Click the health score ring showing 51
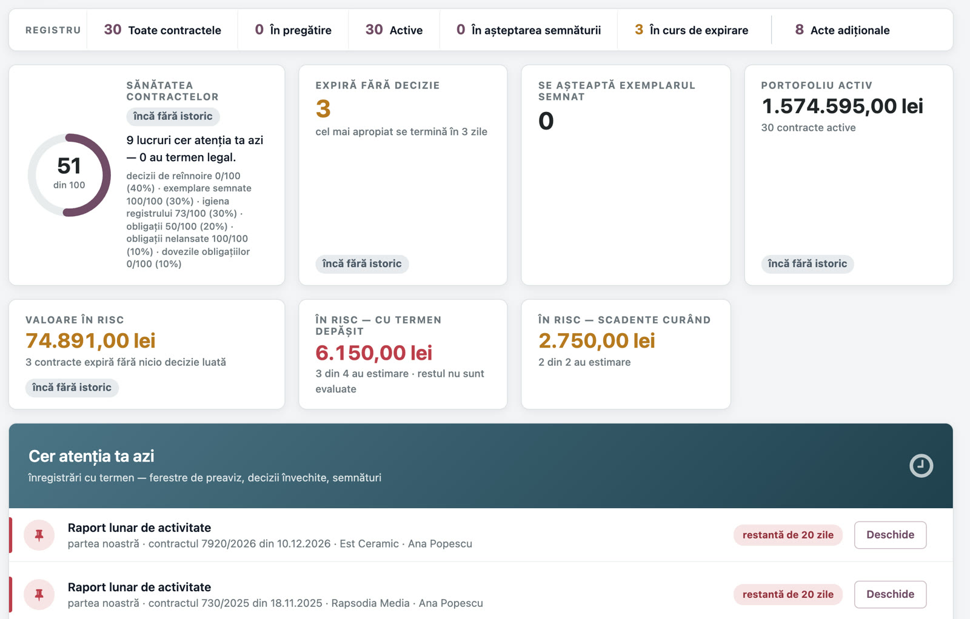The height and width of the screenshot is (619, 970). (69, 175)
